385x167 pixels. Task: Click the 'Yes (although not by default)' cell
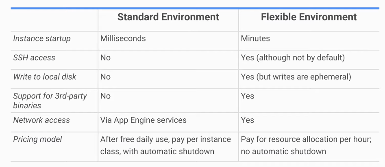[293, 58]
